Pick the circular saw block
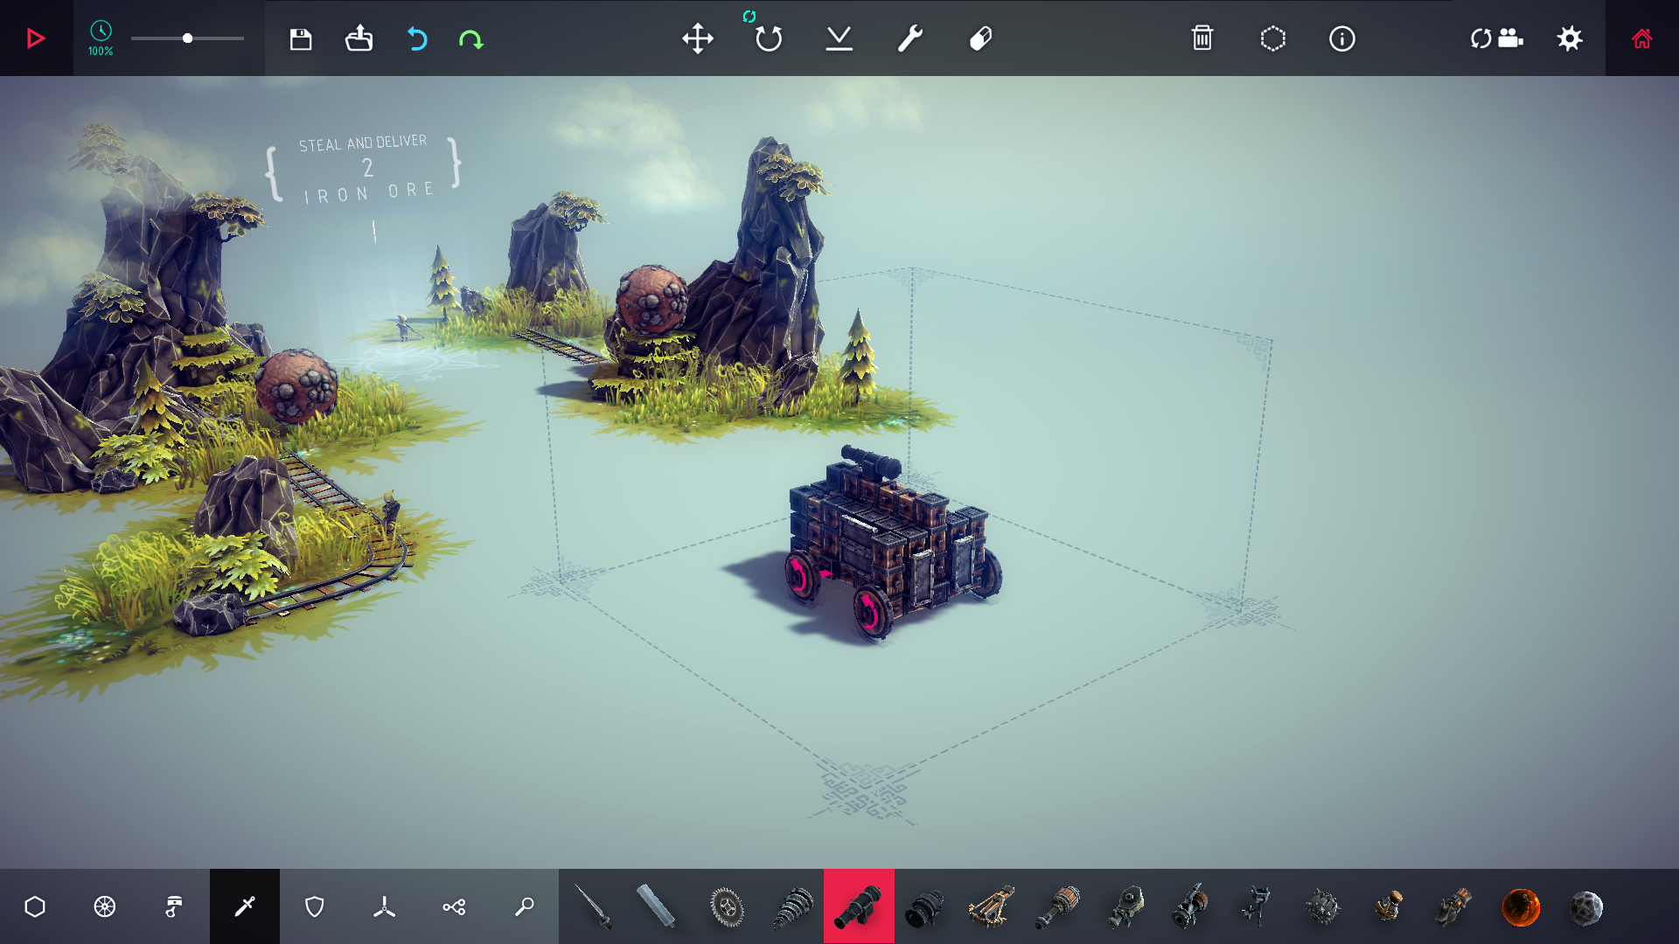The height and width of the screenshot is (944, 1679). (727, 906)
